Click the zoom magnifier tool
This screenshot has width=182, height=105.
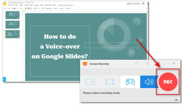click(21, 9)
